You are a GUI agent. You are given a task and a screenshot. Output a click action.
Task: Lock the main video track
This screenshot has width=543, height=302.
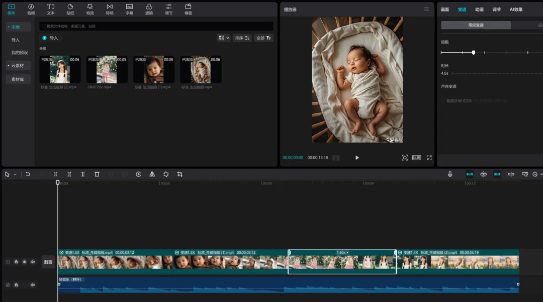click(16, 262)
